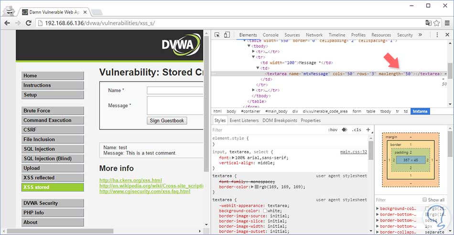Toggle .cls class editor button

click(356, 130)
